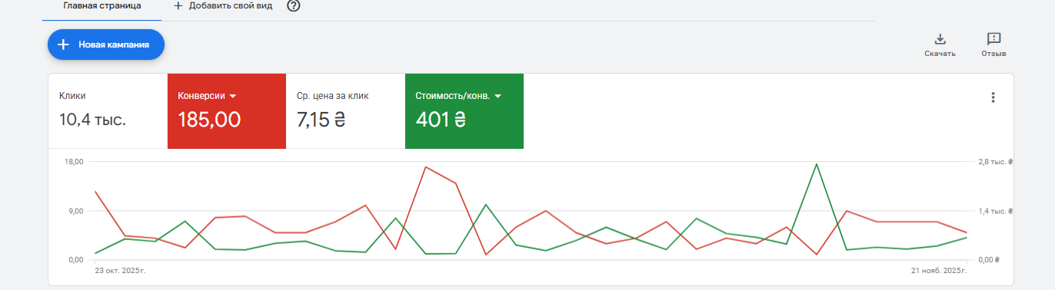The image size is (1055, 290).
Task: Click the plus icon beside Добавить свой вид
Action: click(x=178, y=5)
